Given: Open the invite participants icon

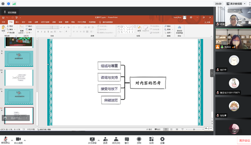Looking at the screenshot, I should tap(105, 139).
